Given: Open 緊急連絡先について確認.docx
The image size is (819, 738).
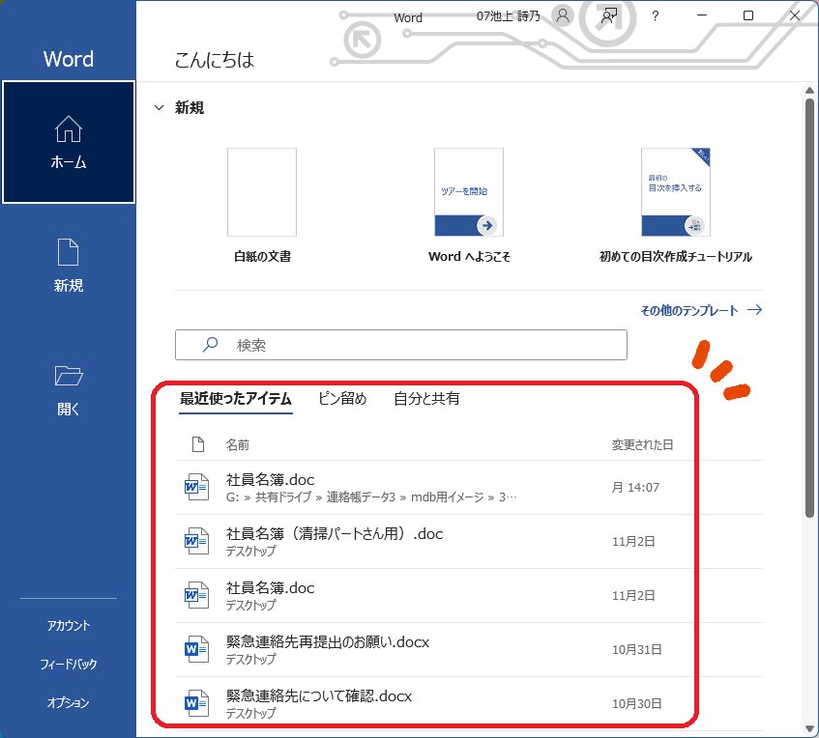Looking at the screenshot, I should pyautogui.click(x=469, y=704).
